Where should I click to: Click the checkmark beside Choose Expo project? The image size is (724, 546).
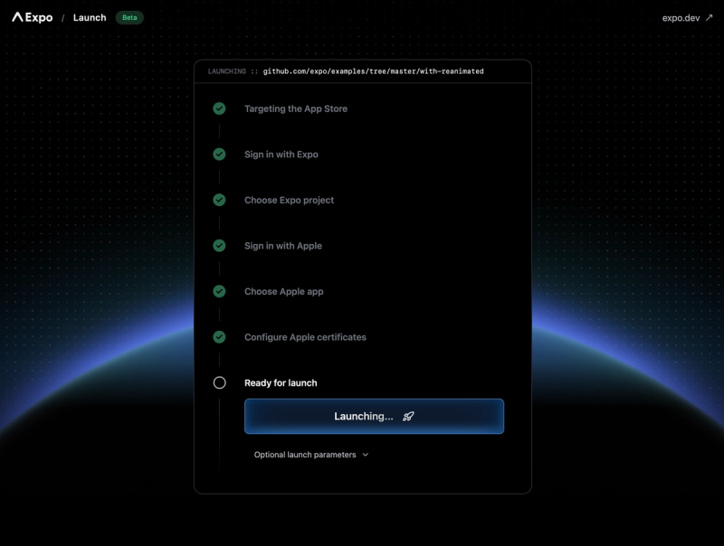tap(219, 200)
